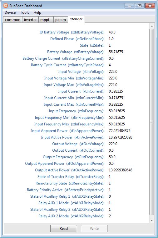Switch to the inverter tab
Viewport: 158px width, 238px height.
tap(30, 20)
